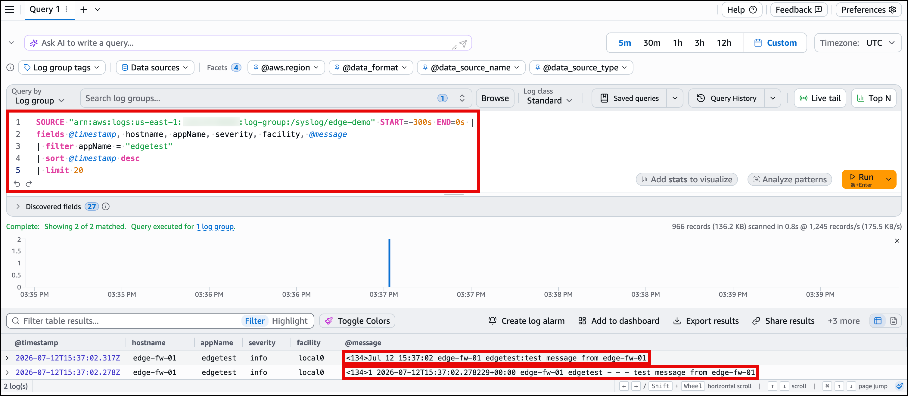Expand the Query History dropdown arrow
The height and width of the screenshot is (396, 908).
tap(773, 98)
